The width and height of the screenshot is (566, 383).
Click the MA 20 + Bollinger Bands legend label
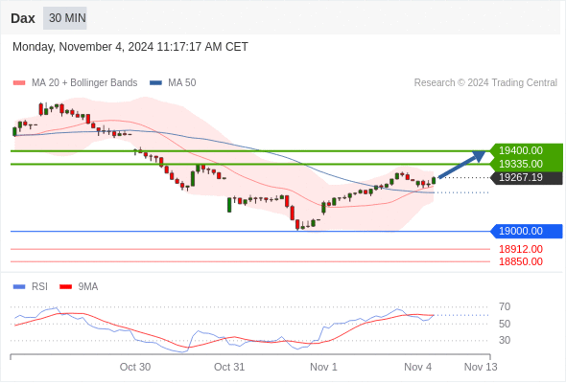pos(84,83)
